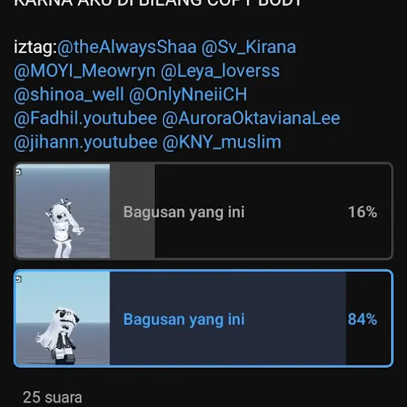This screenshot has height=407, width=407.
Task: Visit the @AuroraOktavianaLee mention
Action: 251,118
